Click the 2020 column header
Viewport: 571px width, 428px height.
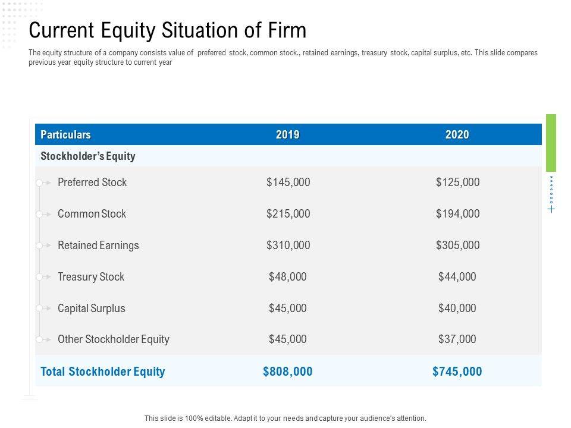pos(457,135)
